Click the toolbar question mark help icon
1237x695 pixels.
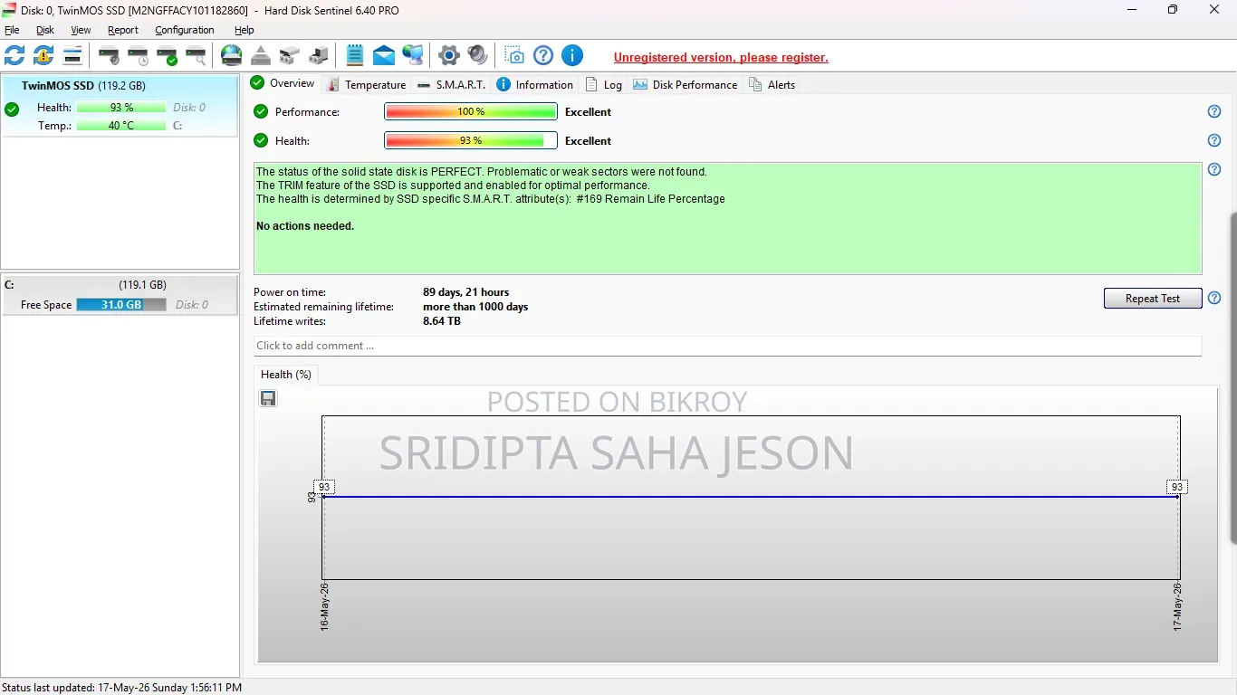[x=543, y=55]
